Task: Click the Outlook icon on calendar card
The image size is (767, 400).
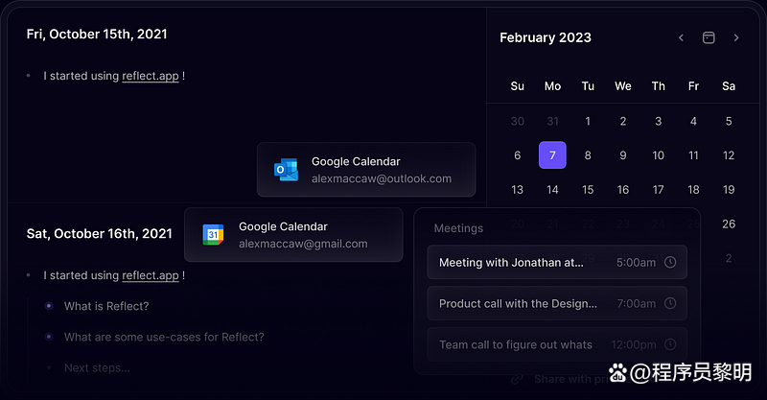Action: [286, 170]
